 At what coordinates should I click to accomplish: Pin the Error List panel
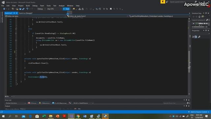(x=186, y=100)
